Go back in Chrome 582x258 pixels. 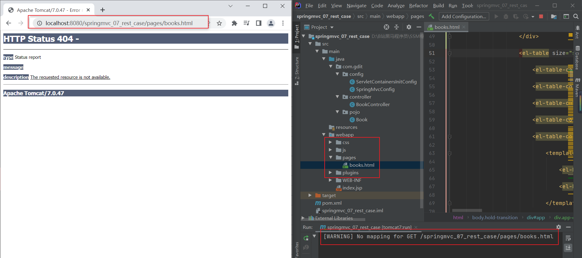8,23
